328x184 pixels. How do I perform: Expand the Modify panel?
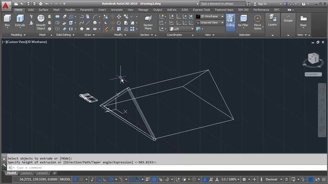tap(120, 35)
